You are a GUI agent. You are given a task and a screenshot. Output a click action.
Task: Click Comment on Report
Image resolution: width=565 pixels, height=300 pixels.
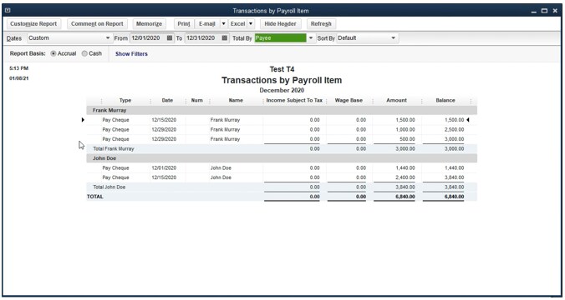coord(97,23)
